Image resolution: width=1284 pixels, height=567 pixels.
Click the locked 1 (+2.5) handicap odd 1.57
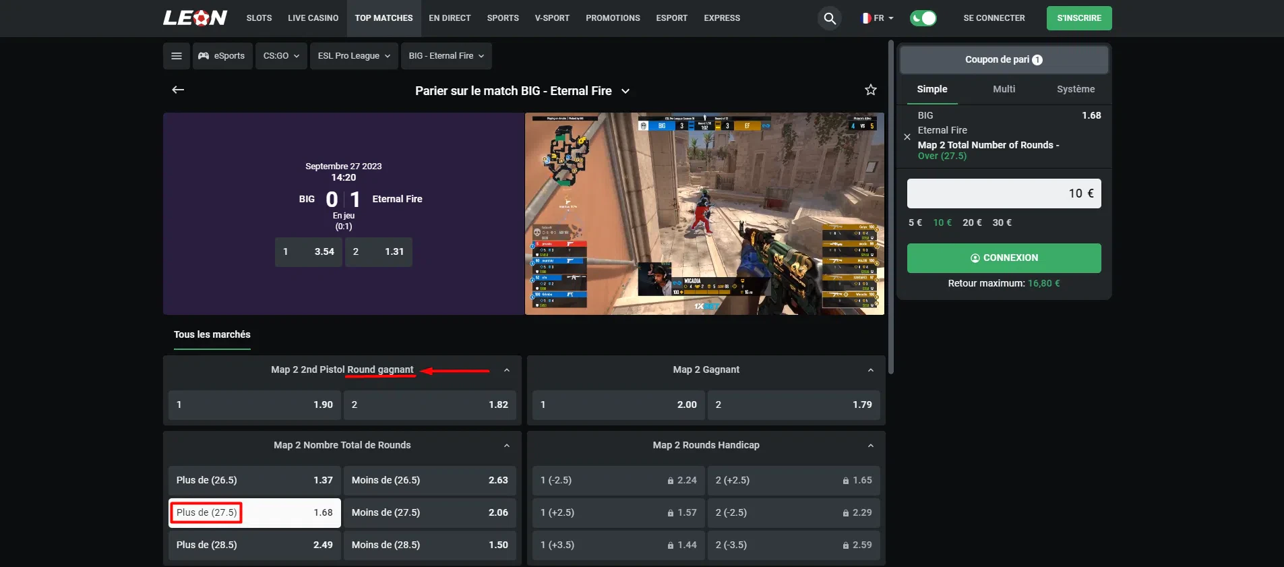pyautogui.click(x=619, y=512)
